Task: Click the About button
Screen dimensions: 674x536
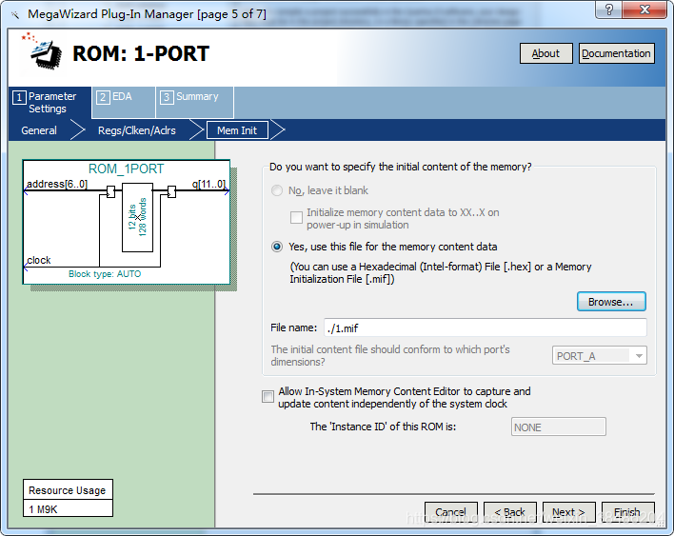Action: click(545, 53)
